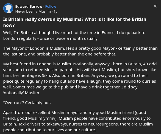Screen dimensions: 161x134
Task: Click the word 'neurosurgeons' in the last paragraph
Action: click(103, 124)
